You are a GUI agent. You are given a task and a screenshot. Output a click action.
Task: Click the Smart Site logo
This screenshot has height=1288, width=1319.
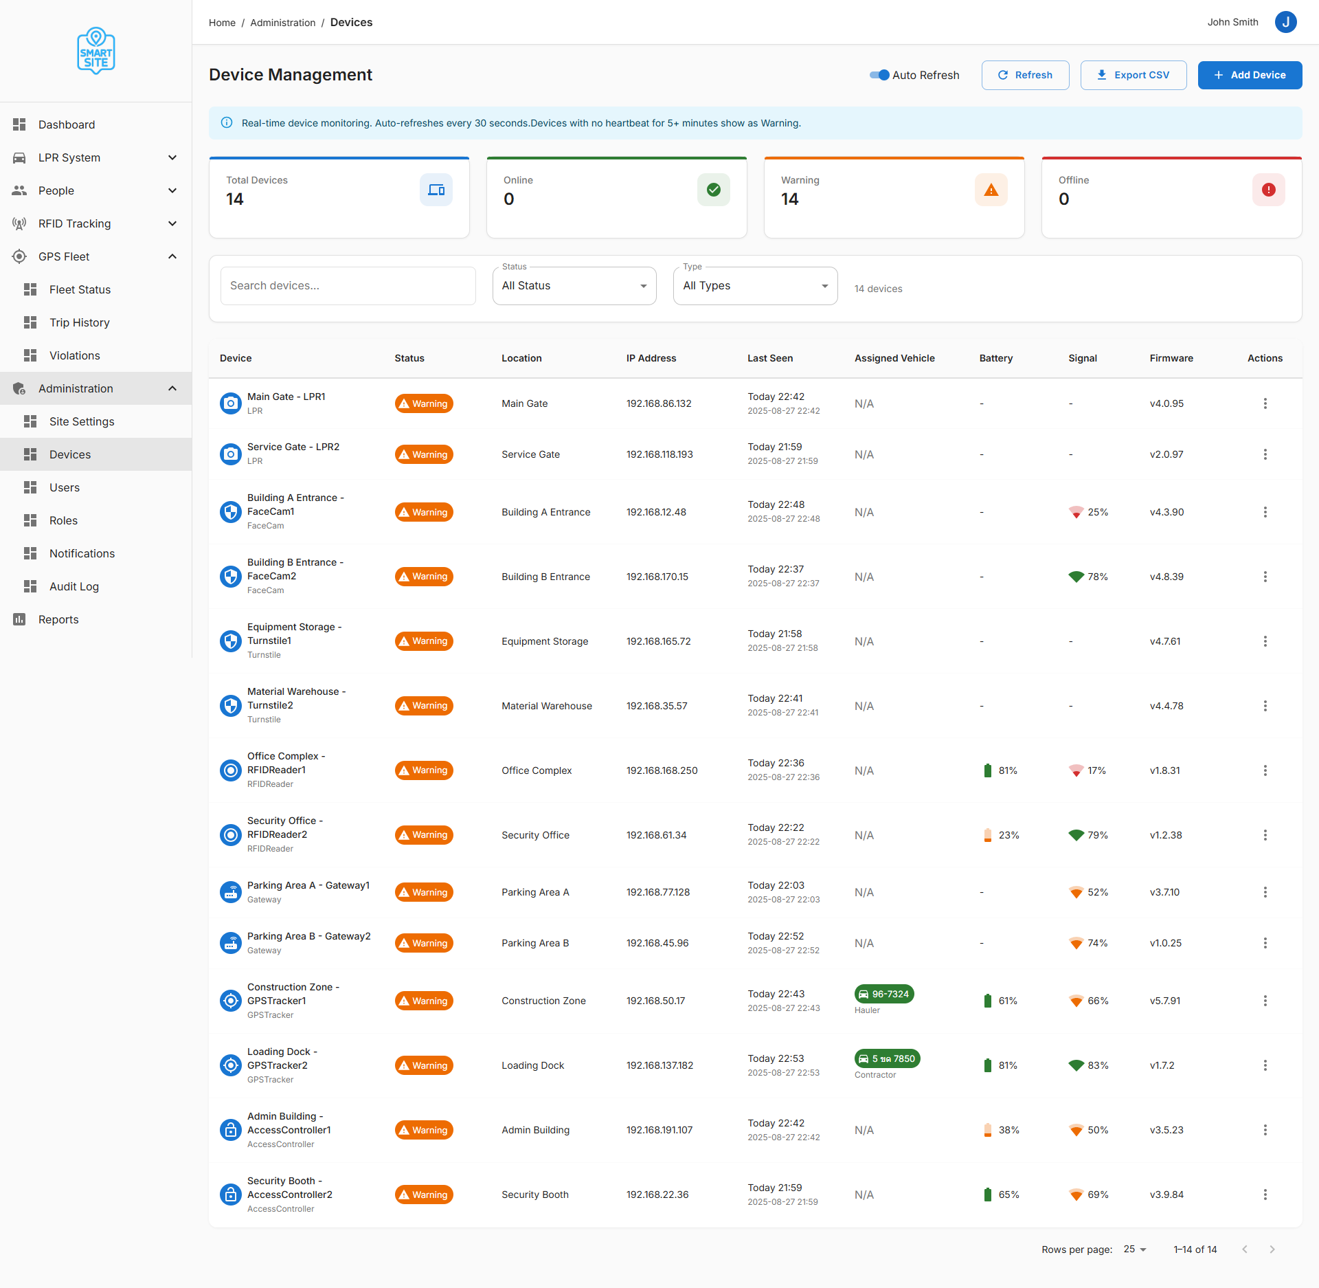click(96, 51)
